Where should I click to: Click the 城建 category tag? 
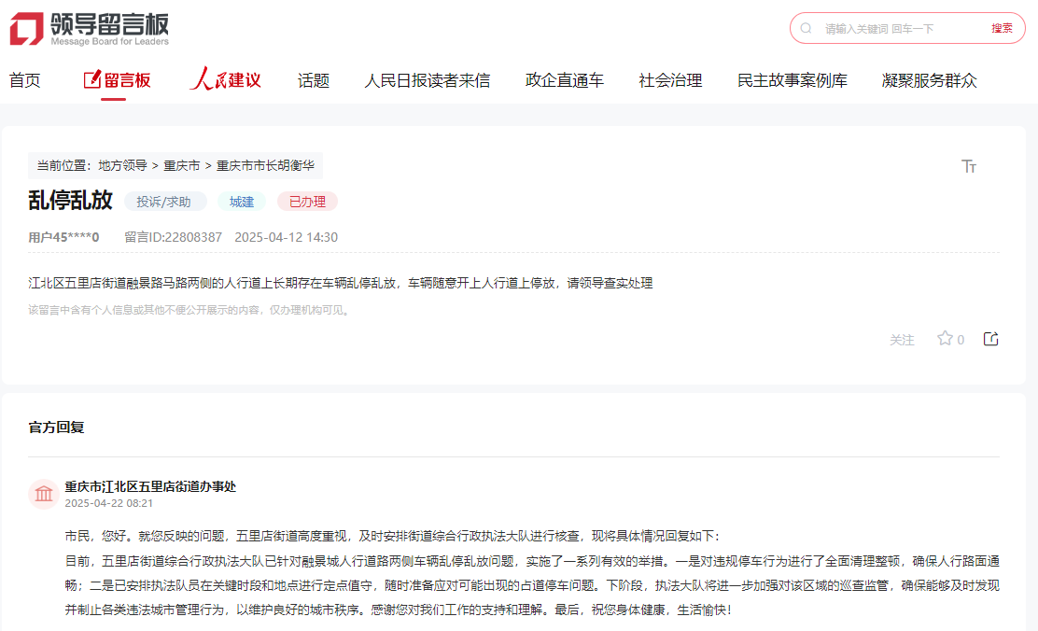pos(242,201)
